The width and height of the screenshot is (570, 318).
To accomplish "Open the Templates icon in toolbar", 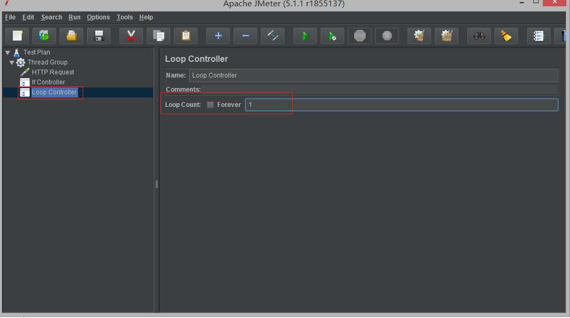I will pos(45,36).
